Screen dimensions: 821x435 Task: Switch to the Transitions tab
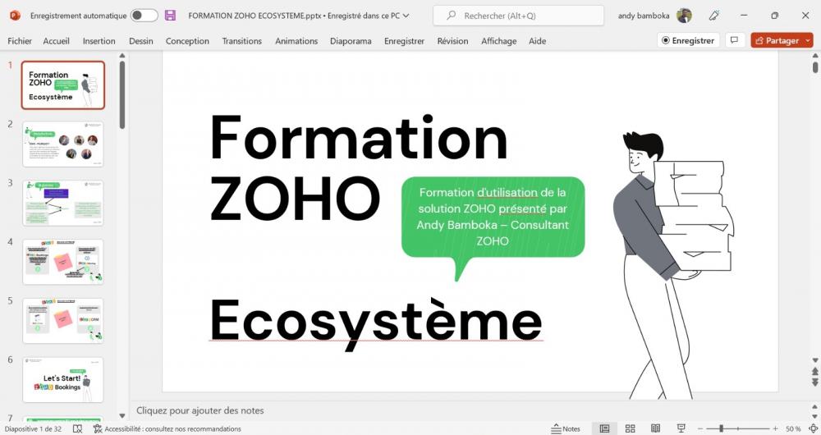click(242, 41)
